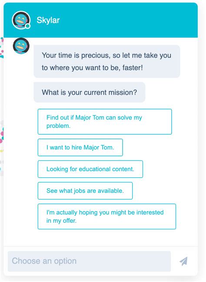Open Skylar's avatar in the chat header

click(x=21, y=20)
